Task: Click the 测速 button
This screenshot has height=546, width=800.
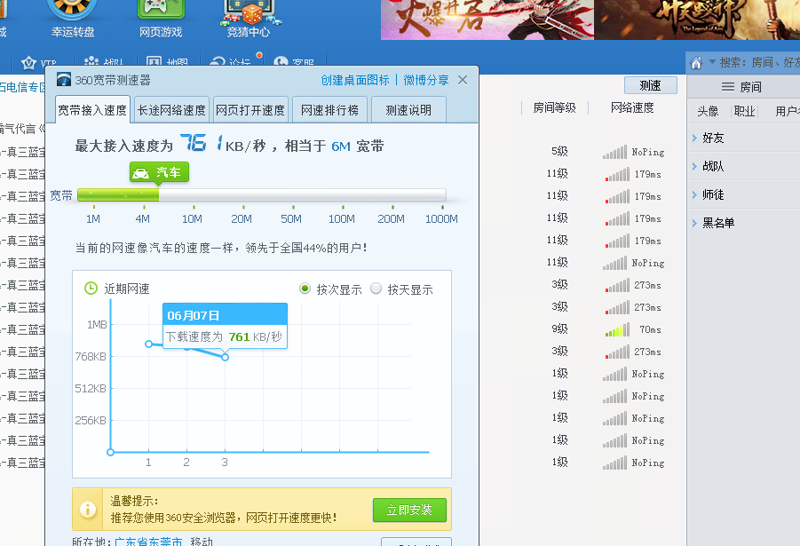Action: [x=651, y=85]
